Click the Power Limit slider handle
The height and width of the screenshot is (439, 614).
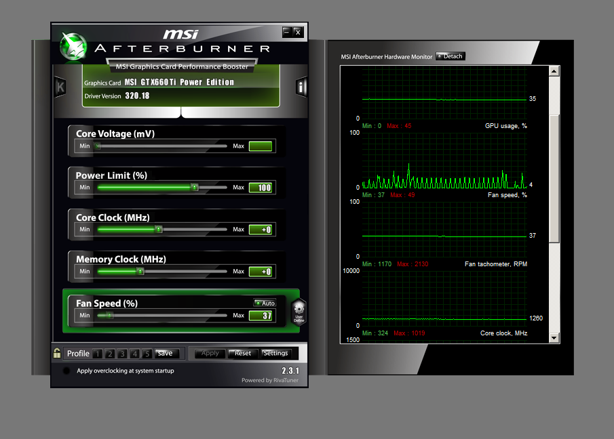click(195, 187)
